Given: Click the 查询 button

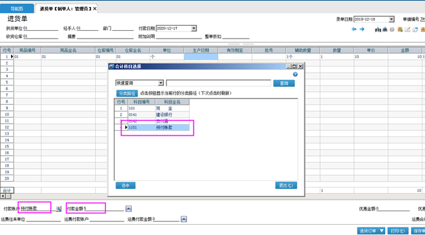Looking at the screenshot, I should [284, 83].
